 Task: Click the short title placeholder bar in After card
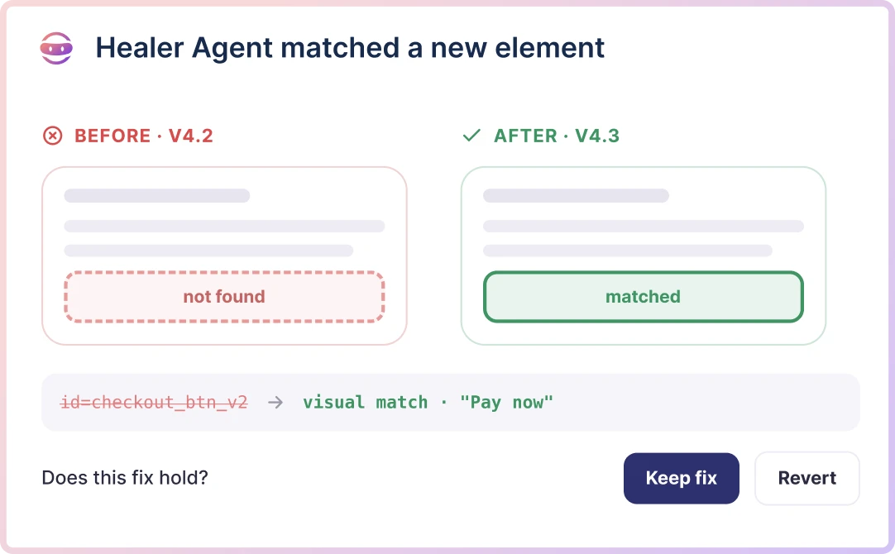pos(576,196)
